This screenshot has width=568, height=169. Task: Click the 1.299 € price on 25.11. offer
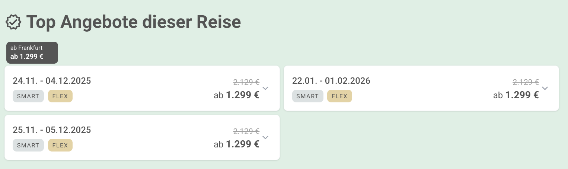243,144
